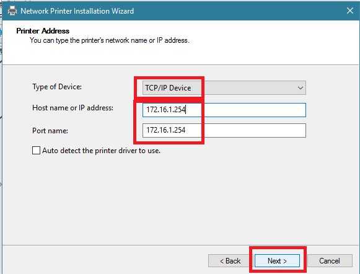Close the Network Printer Installation Wizard window
The image size is (360, 274).
[350, 11]
